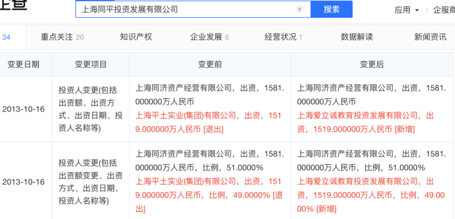Screen dimensions: 455x219
Task: Switch to the 知识产权 tab
Action: pos(136,37)
